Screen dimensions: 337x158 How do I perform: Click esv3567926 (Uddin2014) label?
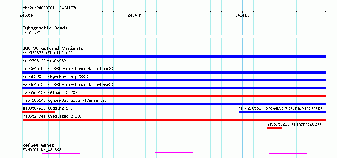point(48,108)
